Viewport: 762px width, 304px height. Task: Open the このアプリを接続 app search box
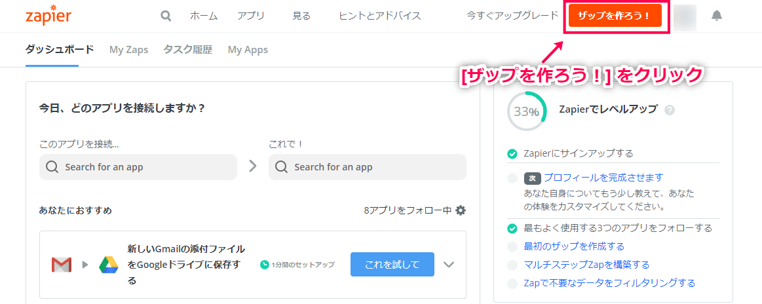click(x=138, y=167)
